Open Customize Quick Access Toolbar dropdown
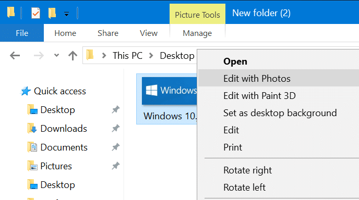 pyautogui.click(x=66, y=14)
